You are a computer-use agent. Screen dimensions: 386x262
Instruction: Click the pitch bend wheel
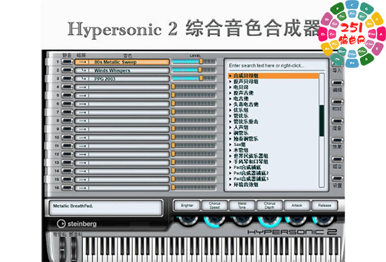click(62, 249)
